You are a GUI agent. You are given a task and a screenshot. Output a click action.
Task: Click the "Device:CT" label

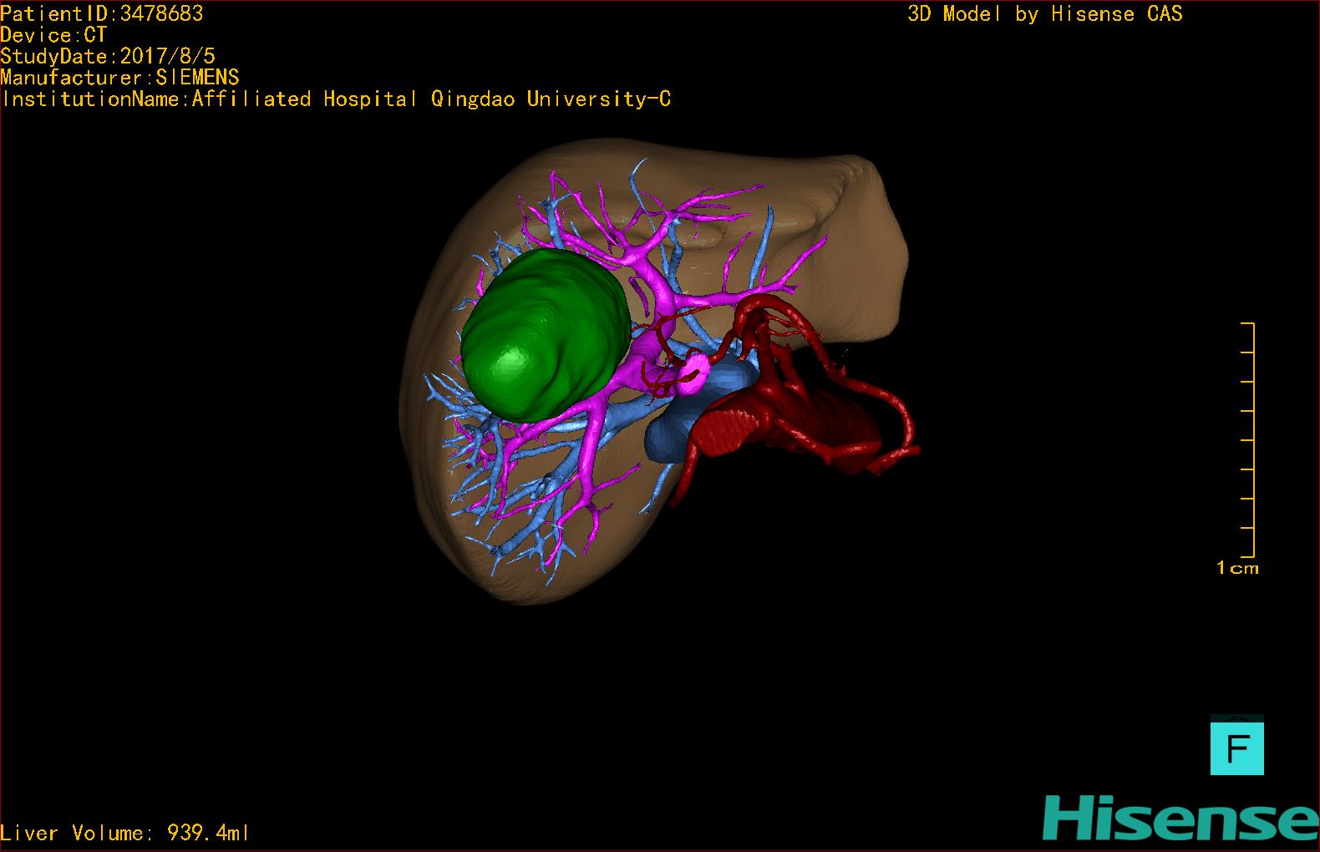(53, 35)
